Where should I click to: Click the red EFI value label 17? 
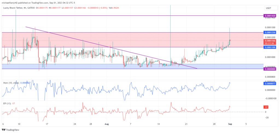(266, 107)
